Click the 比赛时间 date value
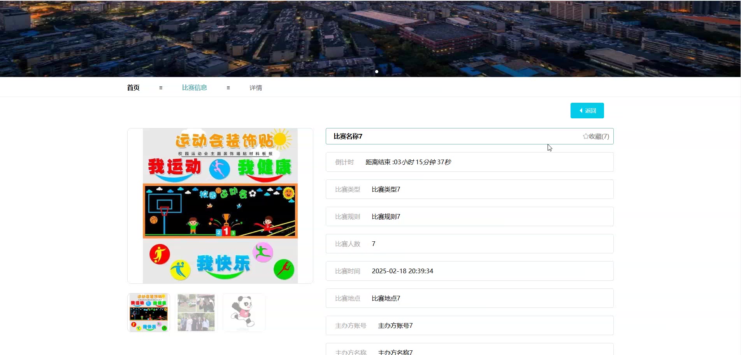 click(402, 271)
